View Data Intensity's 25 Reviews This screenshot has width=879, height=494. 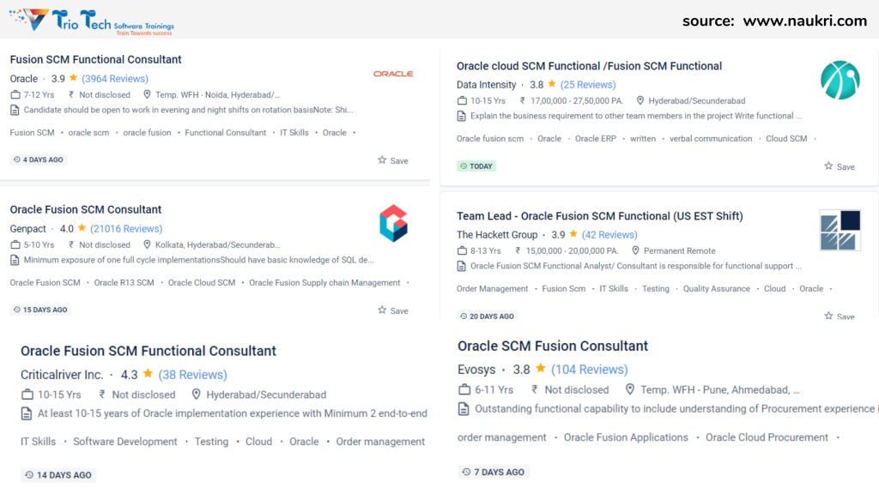pyautogui.click(x=588, y=85)
